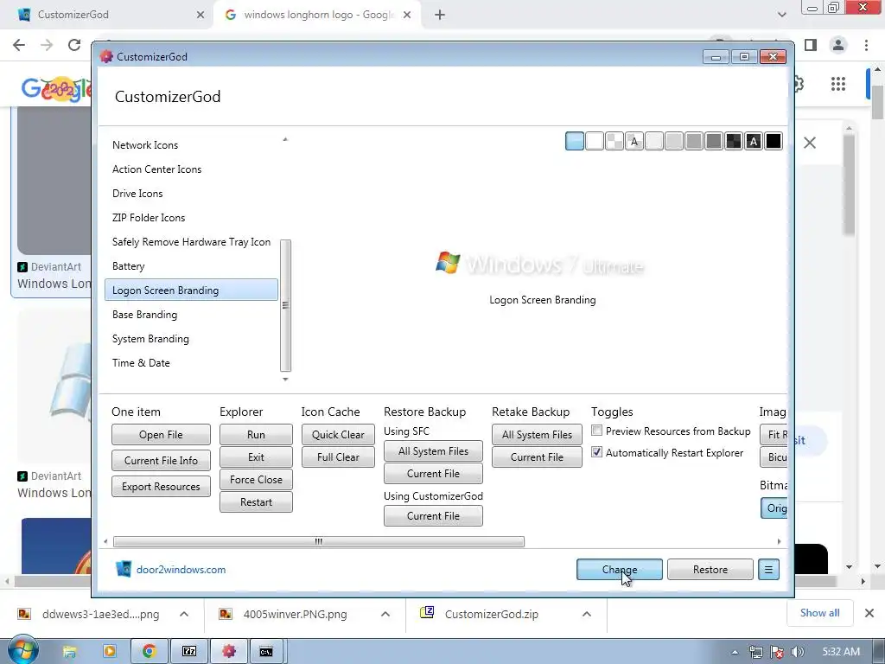Click the Force Close button
This screenshot has width=885, height=664.
tap(256, 479)
